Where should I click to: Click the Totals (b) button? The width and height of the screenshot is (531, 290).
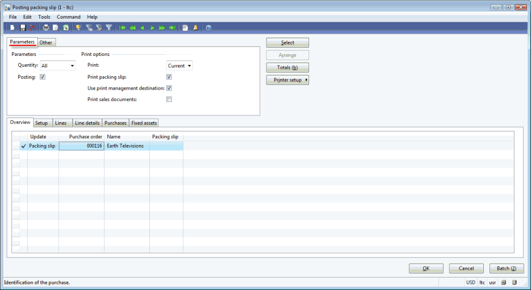(x=287, y=67)
